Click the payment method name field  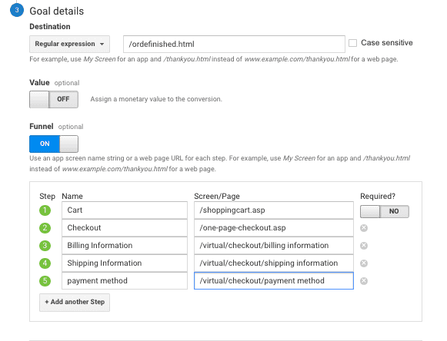click(x=125, y=281)
